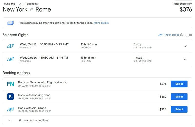Click the 13 hr 20 min duration text
Screen dimensions: 195x127
point(89,44)
